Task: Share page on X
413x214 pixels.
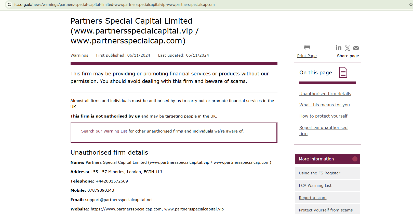Action: tap(348, 48)
